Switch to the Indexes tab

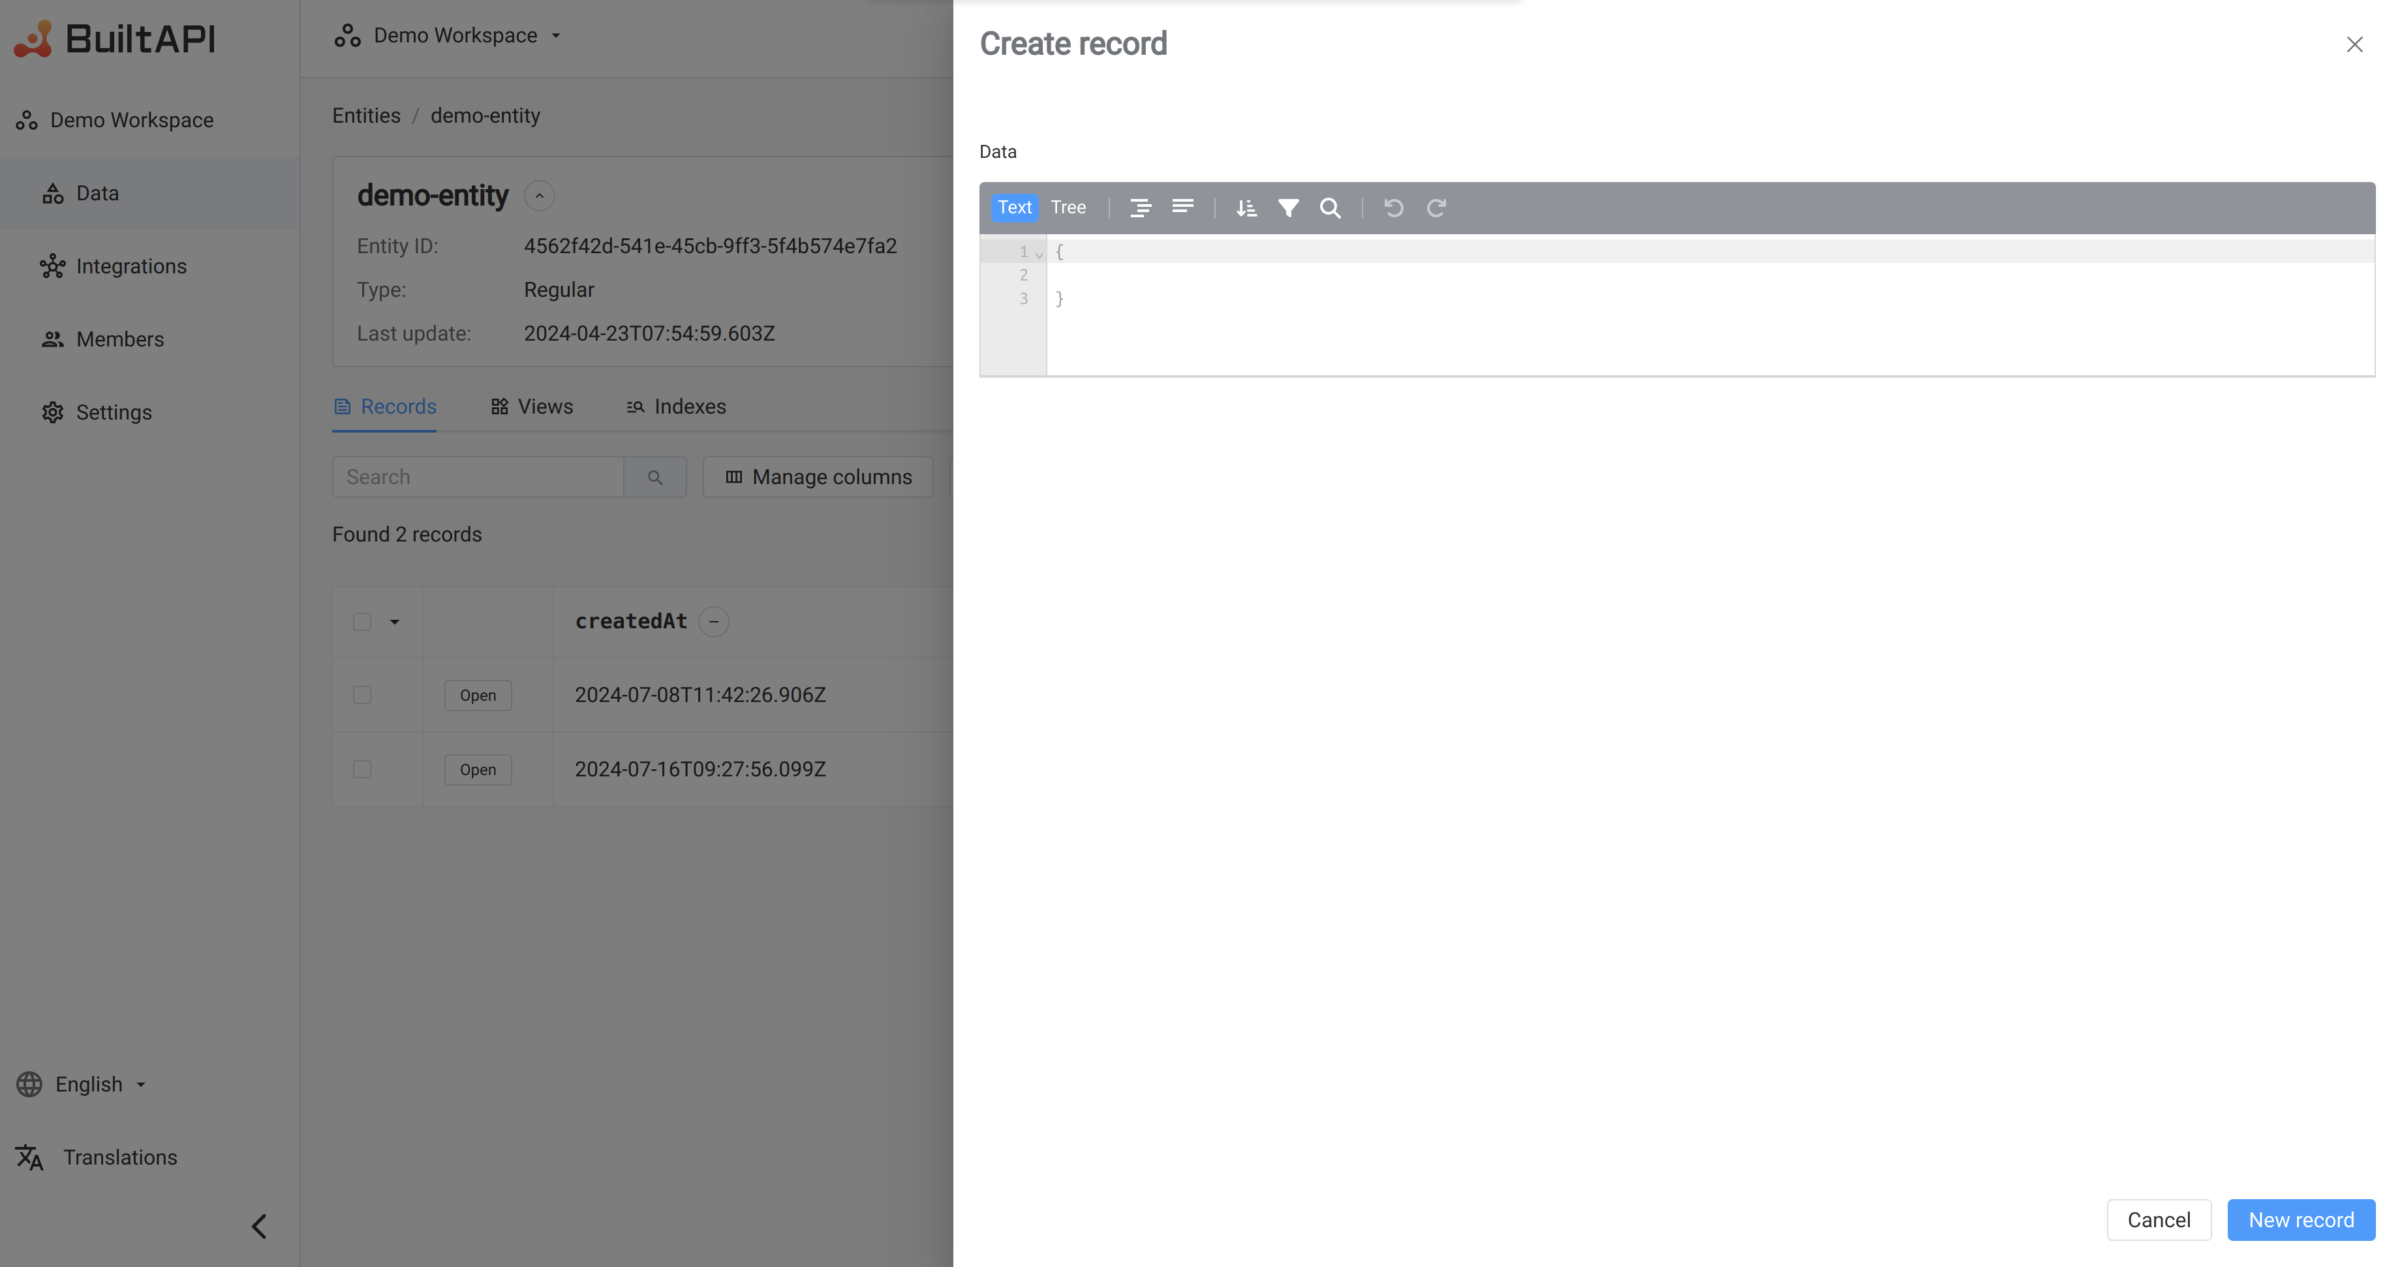(676, 406)
